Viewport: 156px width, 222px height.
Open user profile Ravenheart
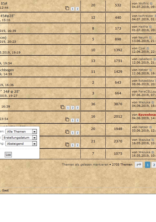click(147, 115)
